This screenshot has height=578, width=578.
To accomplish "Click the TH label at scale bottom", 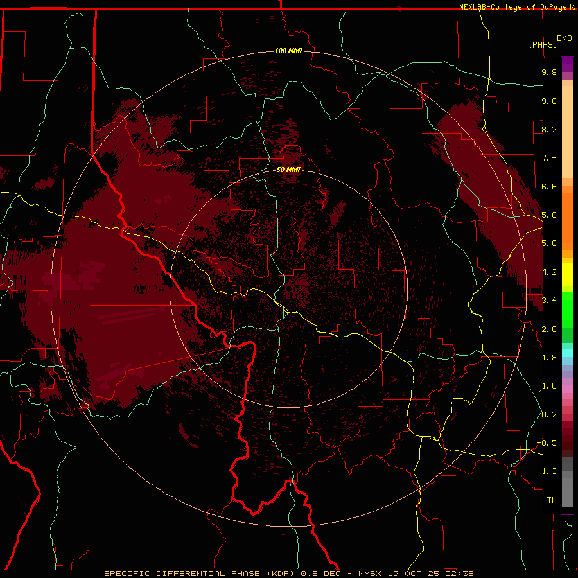I will (x=552, y=500).
